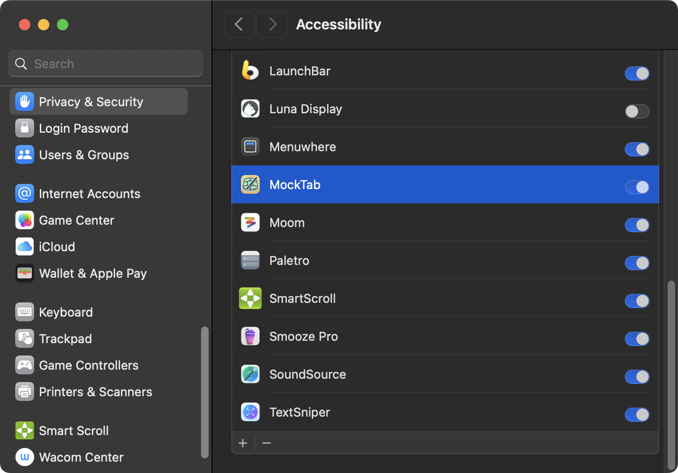Screen dimensions: 678x473
Task: Add an app with the plus button
Action: click(x=243, y=443)
